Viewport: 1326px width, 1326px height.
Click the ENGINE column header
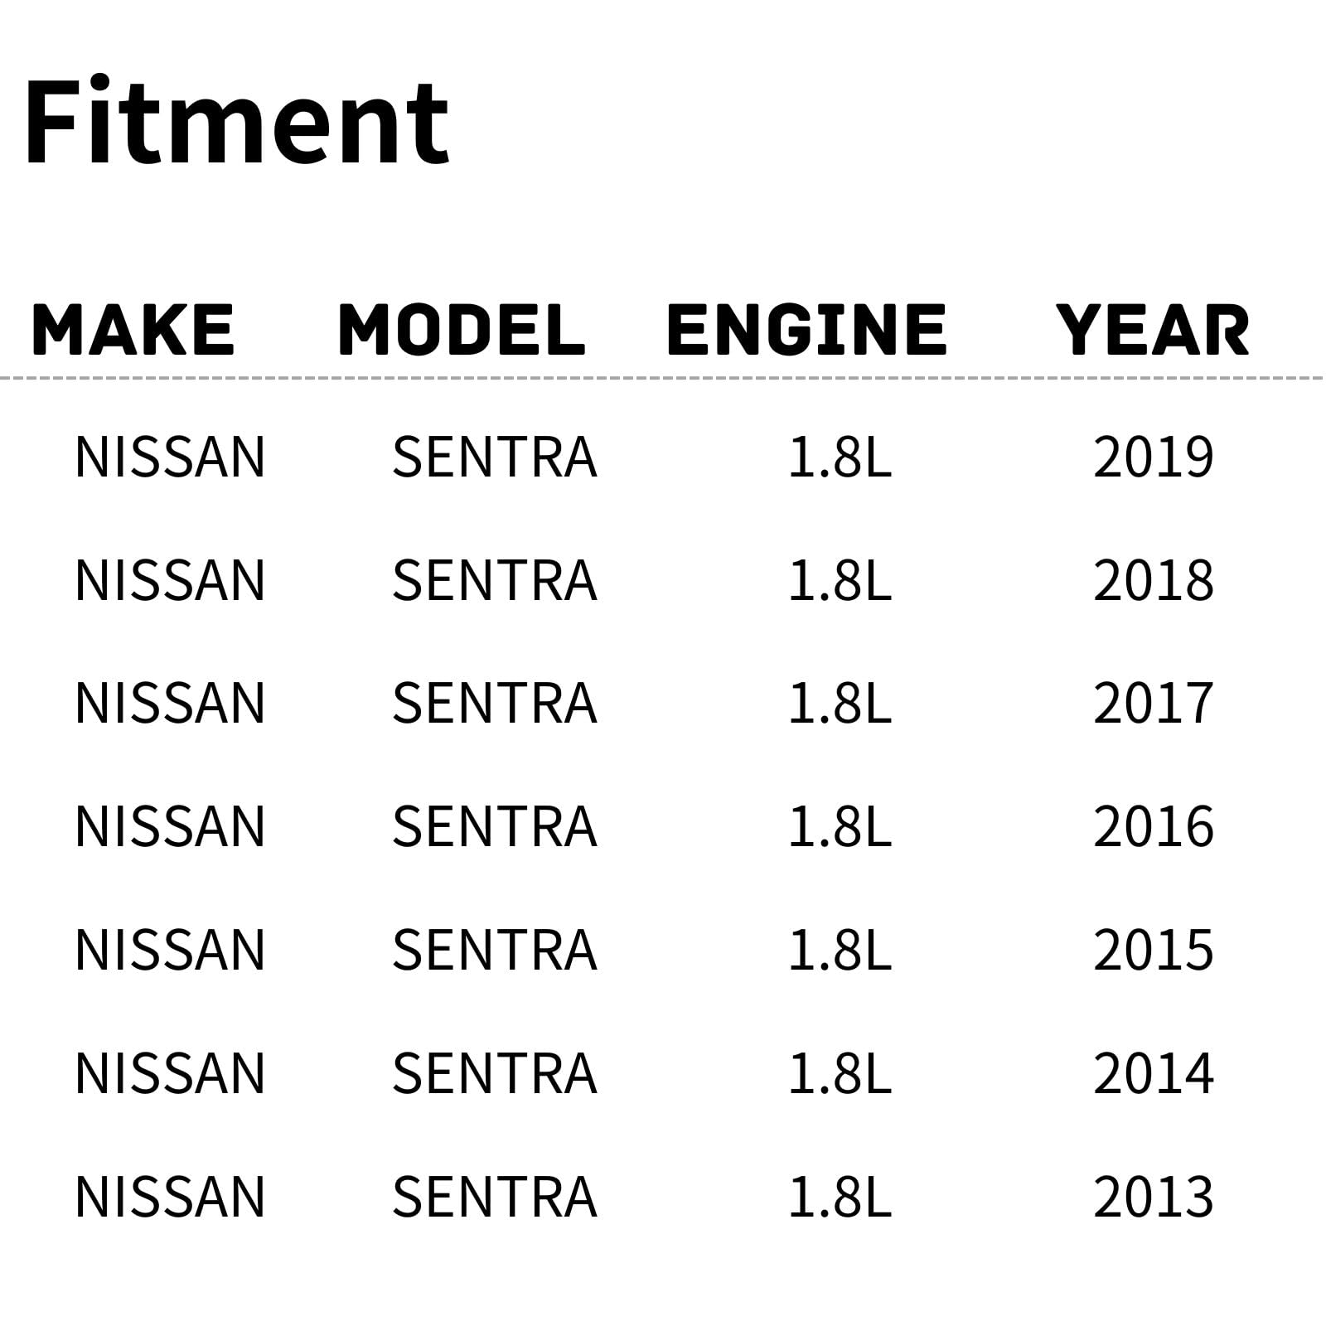[806, 330]
